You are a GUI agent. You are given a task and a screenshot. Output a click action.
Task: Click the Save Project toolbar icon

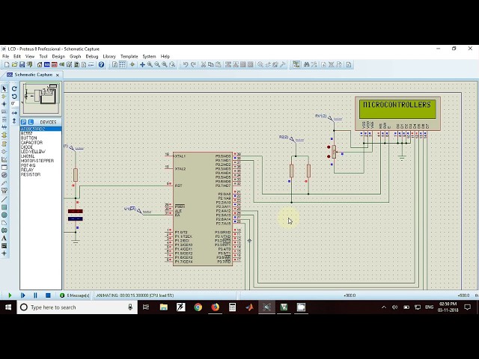click(x=20, y=65)
